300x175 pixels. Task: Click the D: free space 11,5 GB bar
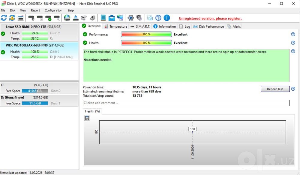[x=35, y=103]
